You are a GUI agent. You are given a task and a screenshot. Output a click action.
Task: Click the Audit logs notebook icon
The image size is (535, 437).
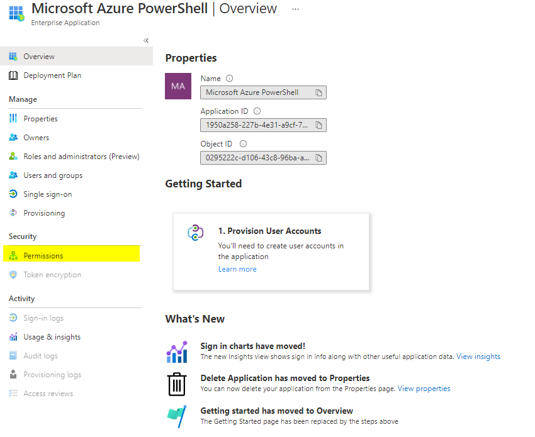13,355
